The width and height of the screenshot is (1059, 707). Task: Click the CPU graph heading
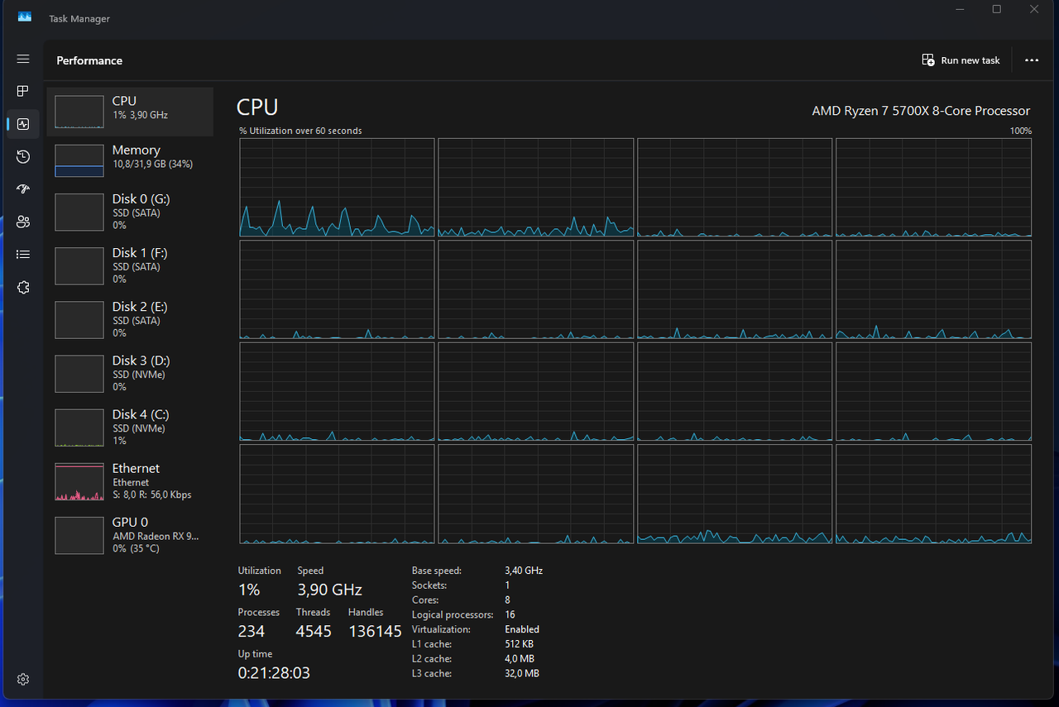[257, 107]
